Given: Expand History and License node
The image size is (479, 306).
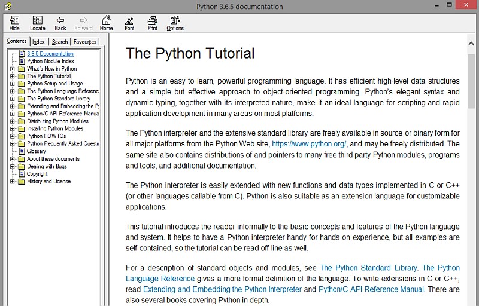Looking at the screenshot, I should pyautogui.click(x=12, y=181).
